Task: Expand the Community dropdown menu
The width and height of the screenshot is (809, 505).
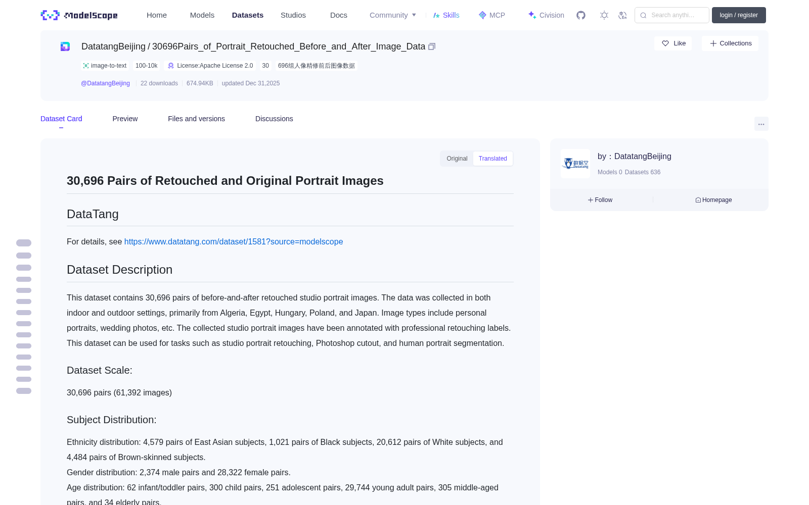Action: pyautogui.click(x=393, y=15)
